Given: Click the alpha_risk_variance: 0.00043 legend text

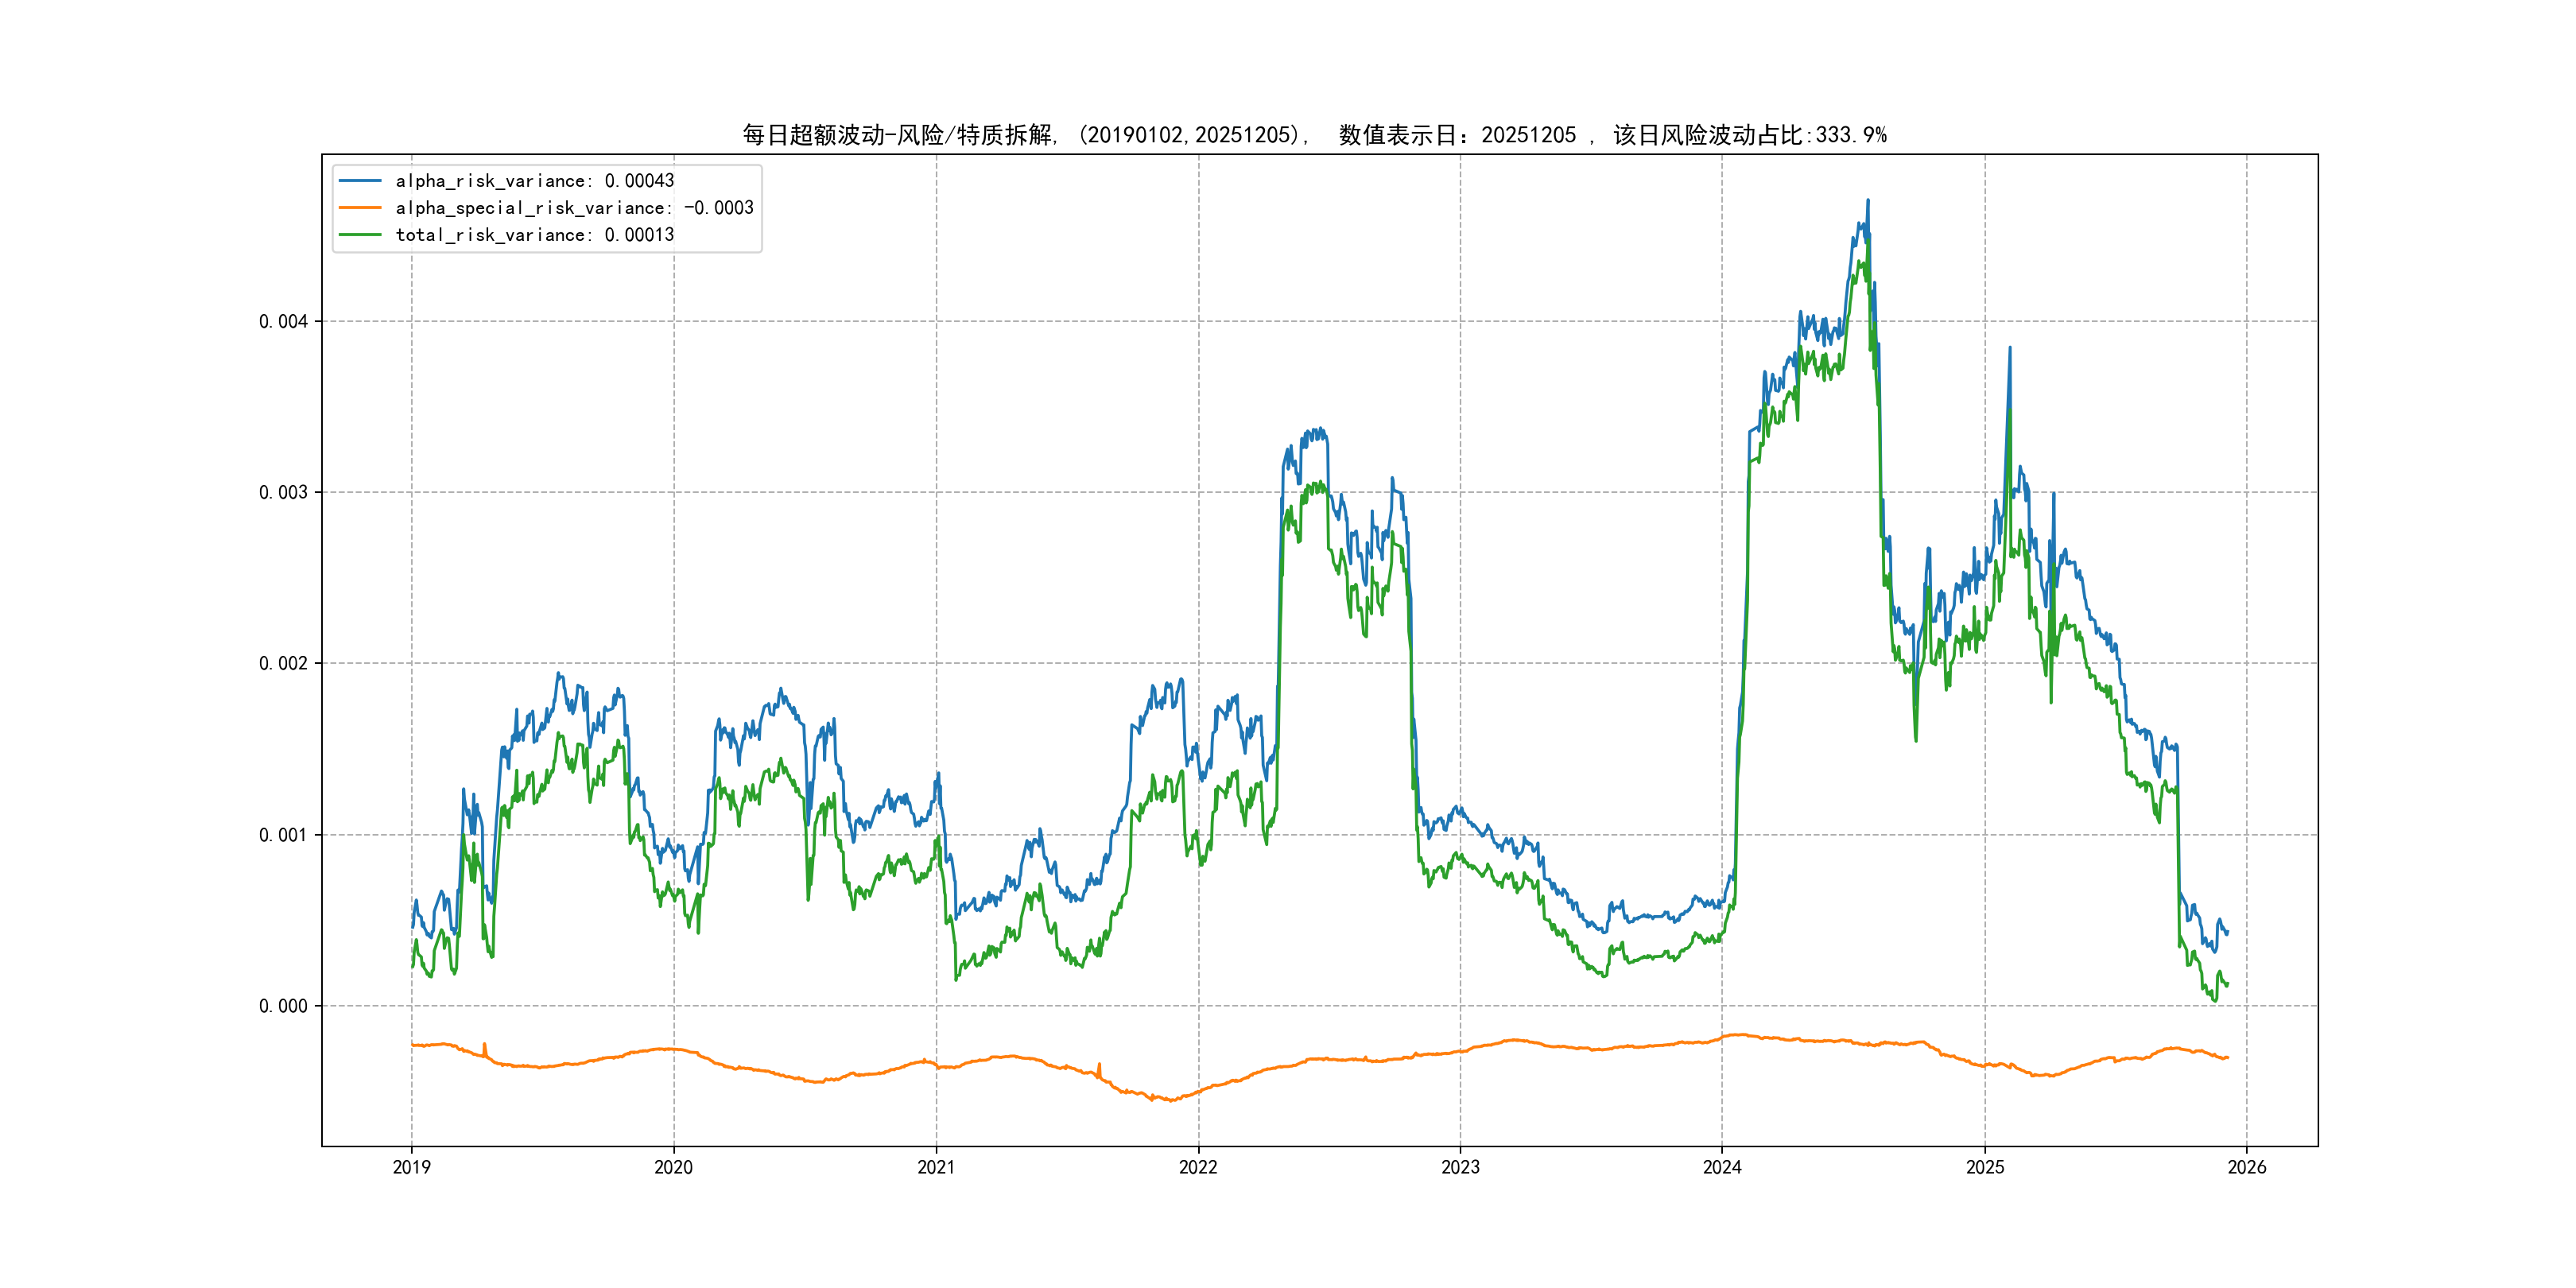Looking at the screenshot, I should pyautogui.click(x=535, y=181).
